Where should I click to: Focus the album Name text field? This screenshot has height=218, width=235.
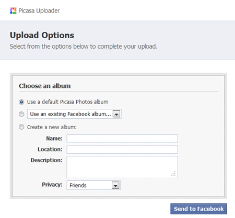point(122,139)
